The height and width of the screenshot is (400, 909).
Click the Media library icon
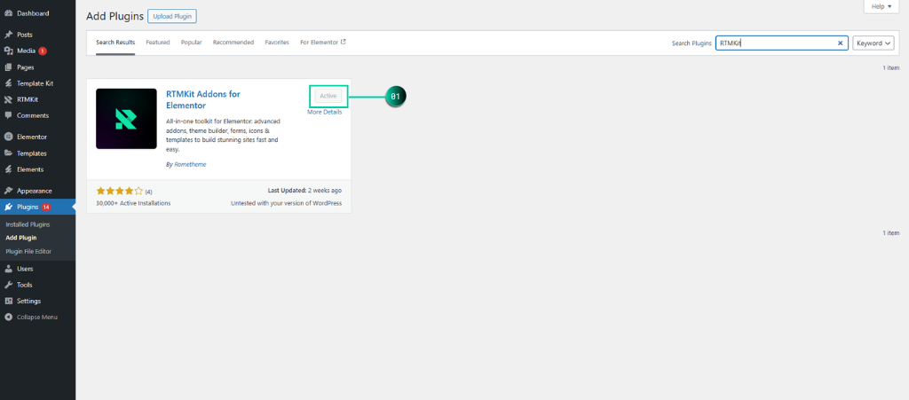point(9,51)
